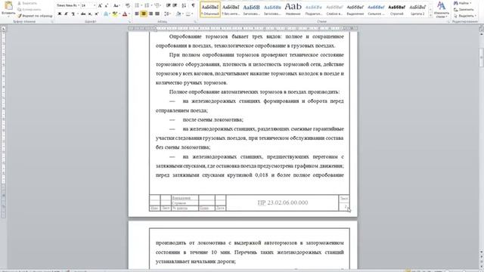This screenshot has height=272, width=484.
Task: Open the font size 14 dropdown
Action: click(95, 5)
